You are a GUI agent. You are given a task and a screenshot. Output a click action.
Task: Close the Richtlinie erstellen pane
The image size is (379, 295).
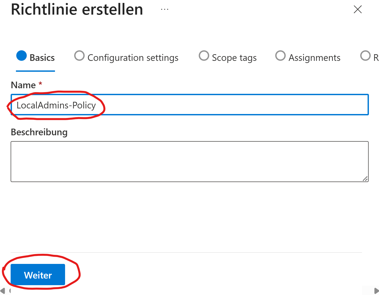tap(358, 10)
